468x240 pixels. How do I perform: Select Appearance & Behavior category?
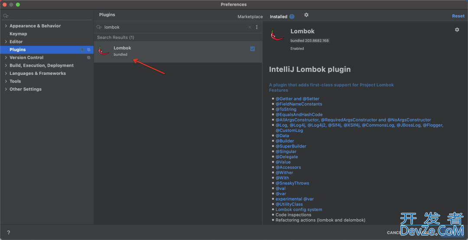point(35,26)
